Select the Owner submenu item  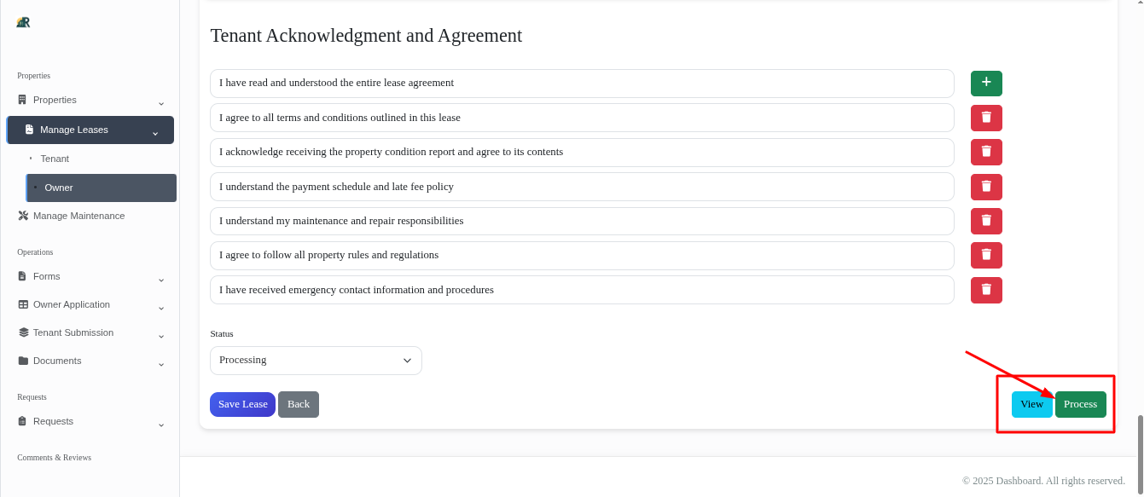click(x=59, y=188)
